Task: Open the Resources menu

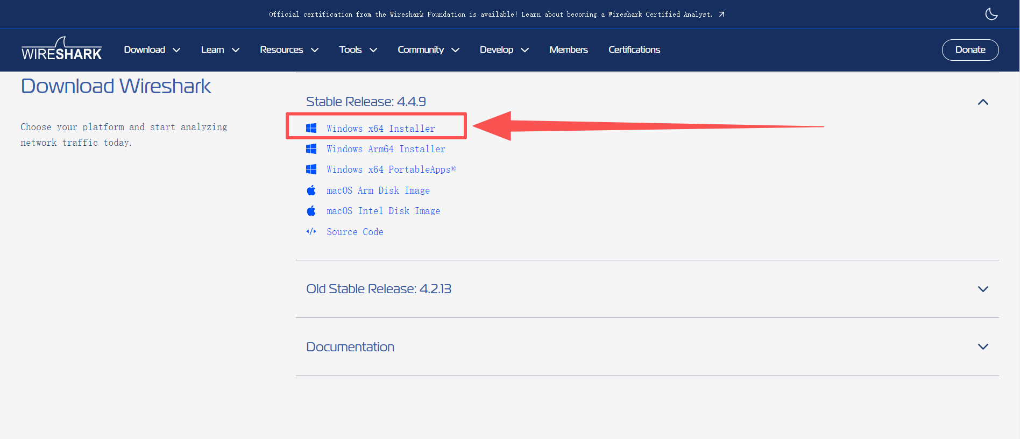Action: click(289, 49)
